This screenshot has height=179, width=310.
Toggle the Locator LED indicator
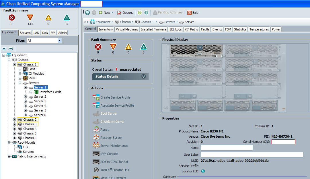pyautogui.click(x=203, y=171)
